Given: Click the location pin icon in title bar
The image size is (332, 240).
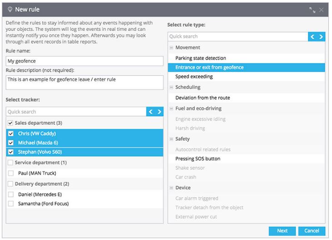Looking at the screenshot, I should coord(10,10).
